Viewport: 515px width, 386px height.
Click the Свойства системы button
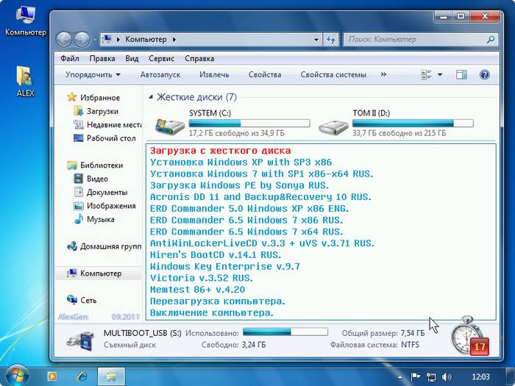point(333,74)
